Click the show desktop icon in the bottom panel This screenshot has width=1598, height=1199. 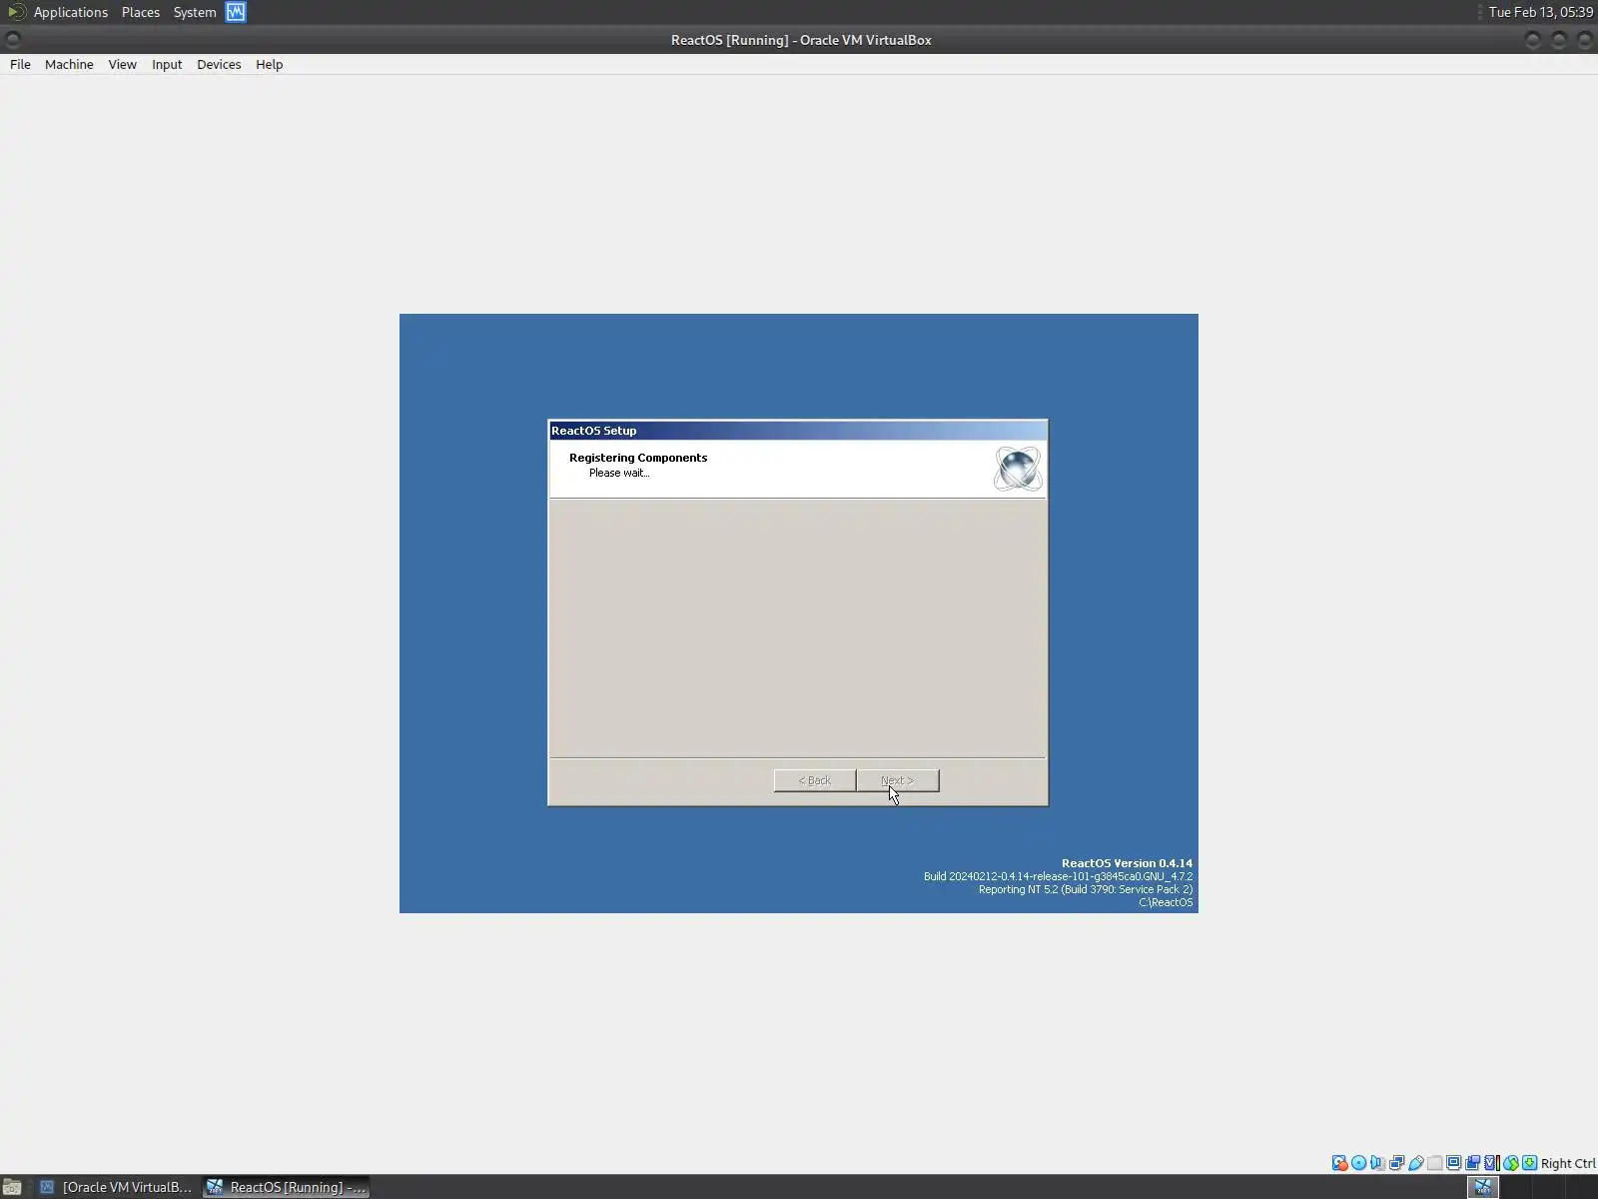coord(12,1187)
